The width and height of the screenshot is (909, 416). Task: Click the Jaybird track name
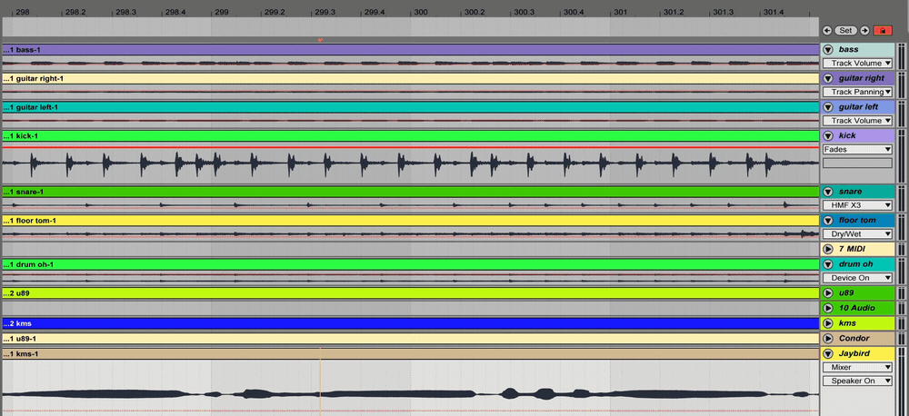click(x=854, y=353)
